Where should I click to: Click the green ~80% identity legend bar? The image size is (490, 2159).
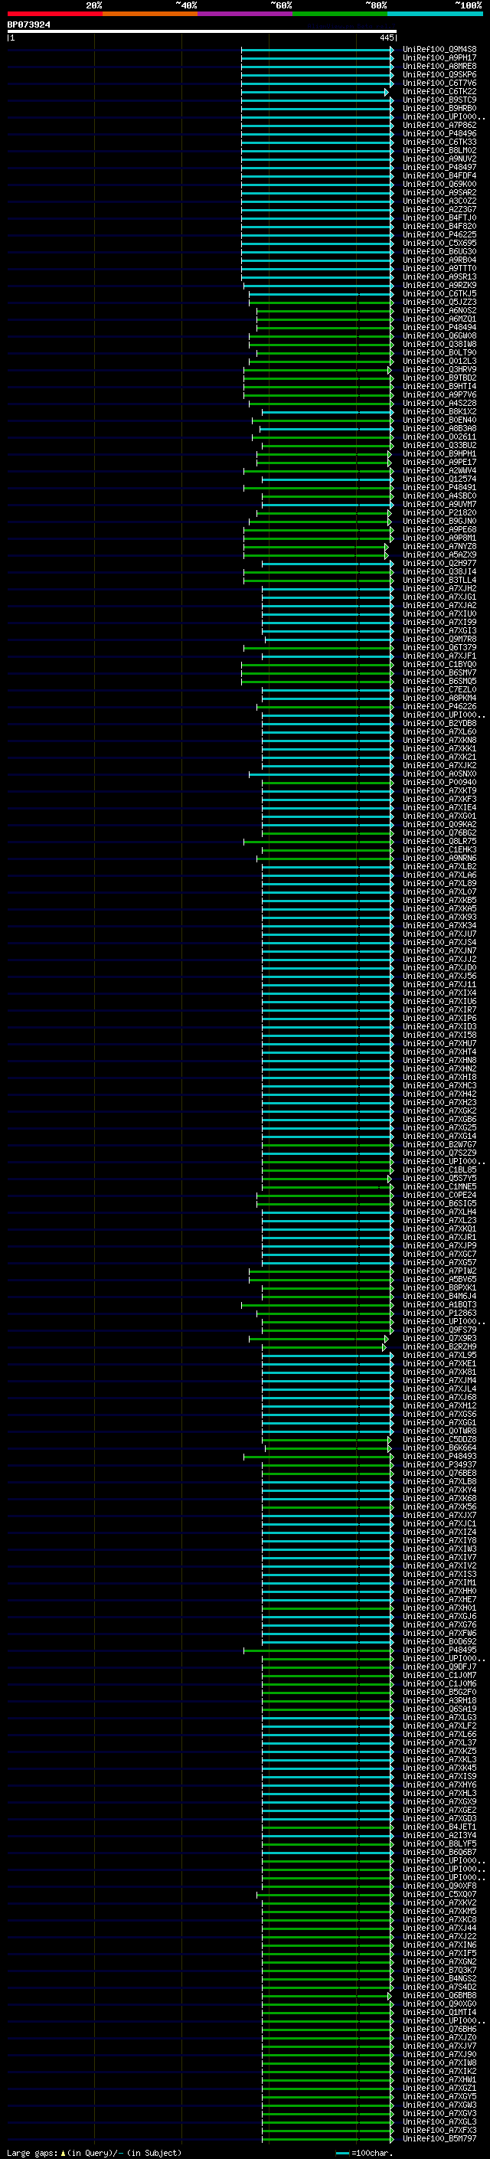pos(340,14)
